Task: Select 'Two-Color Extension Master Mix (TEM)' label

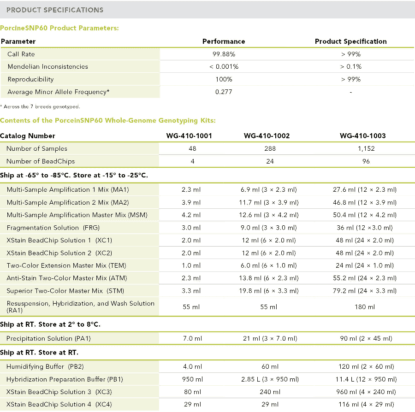Action: (66, 265)
